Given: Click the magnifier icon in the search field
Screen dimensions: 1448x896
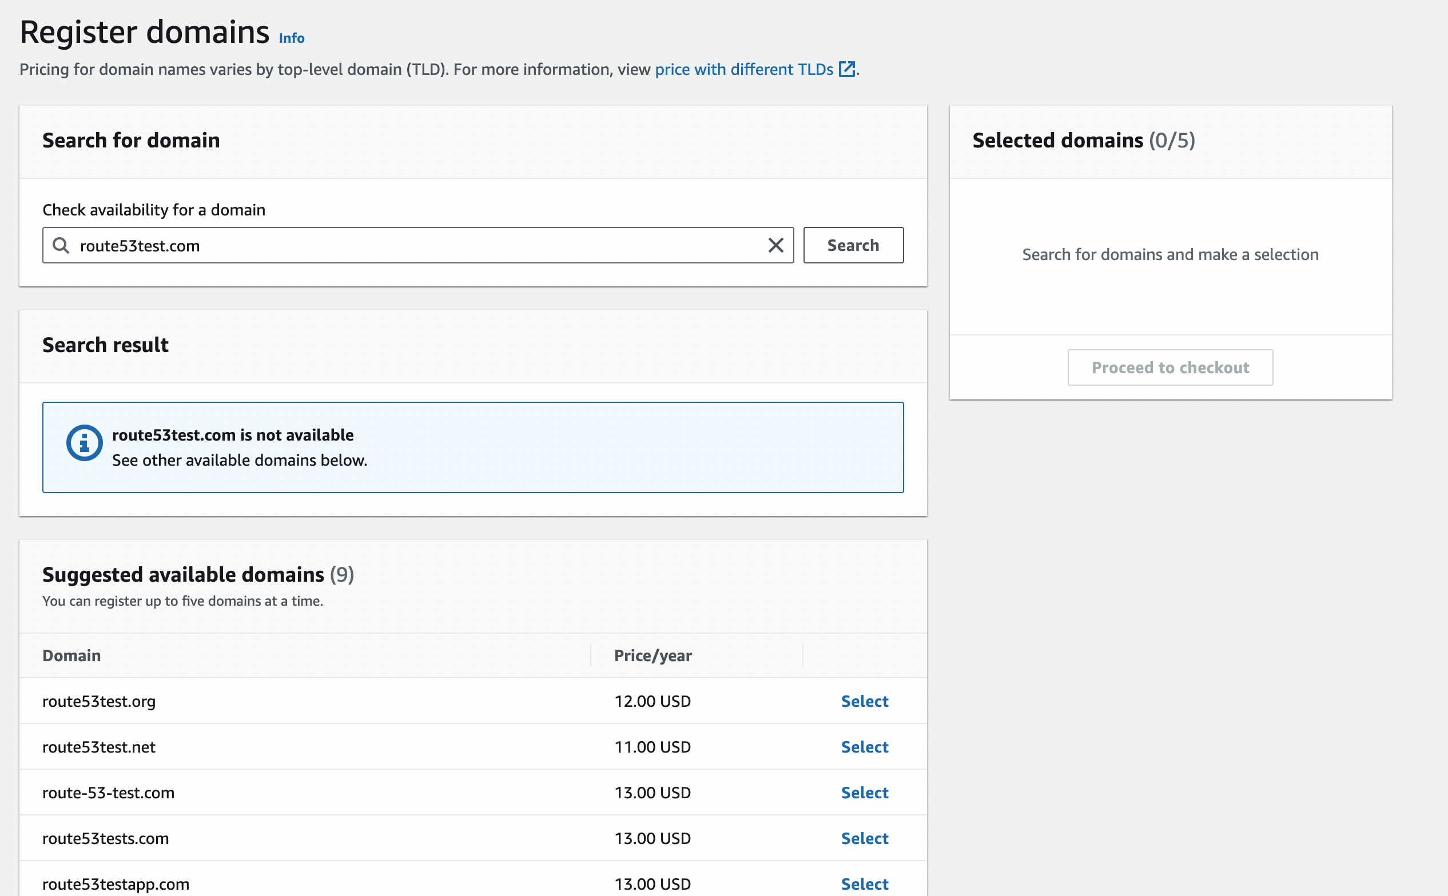Looking at the screenshot, I should [61, 245].
